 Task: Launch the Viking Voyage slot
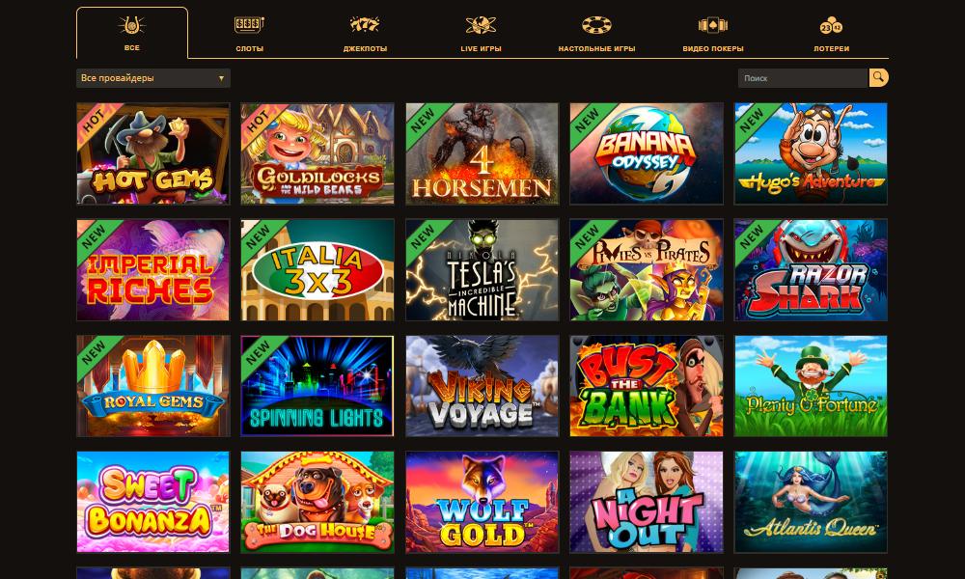tap(482, 386)
